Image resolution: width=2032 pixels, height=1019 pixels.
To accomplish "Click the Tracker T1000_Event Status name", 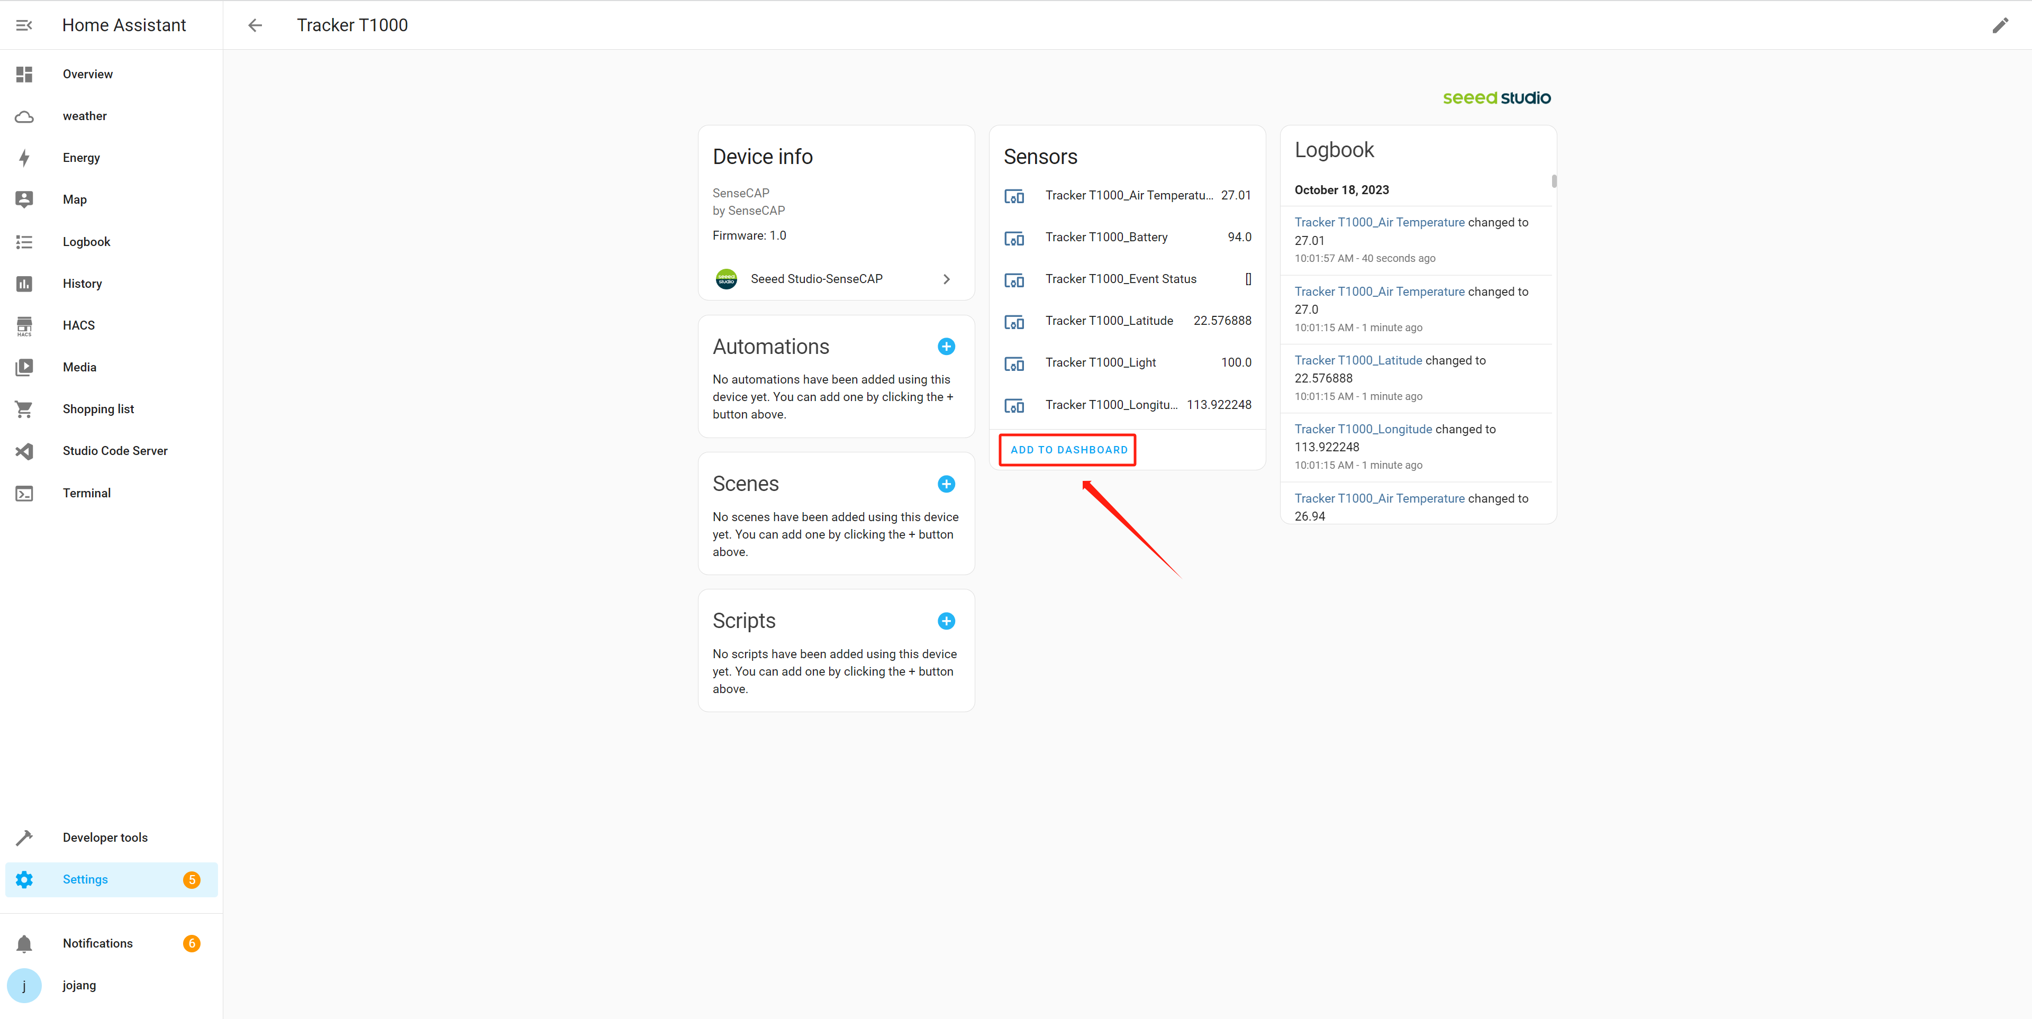I will [1120, 279].
